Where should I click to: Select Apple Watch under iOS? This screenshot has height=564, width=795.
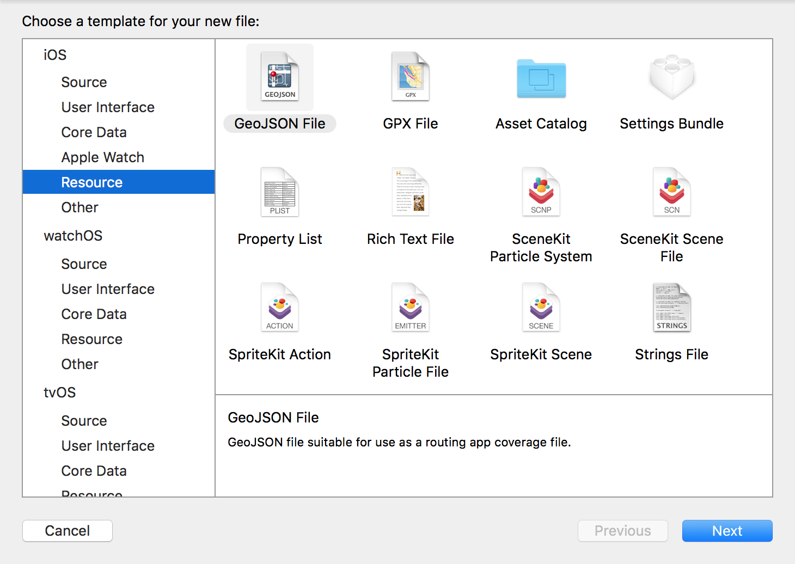pyautogui.click(x=102, y=157)
